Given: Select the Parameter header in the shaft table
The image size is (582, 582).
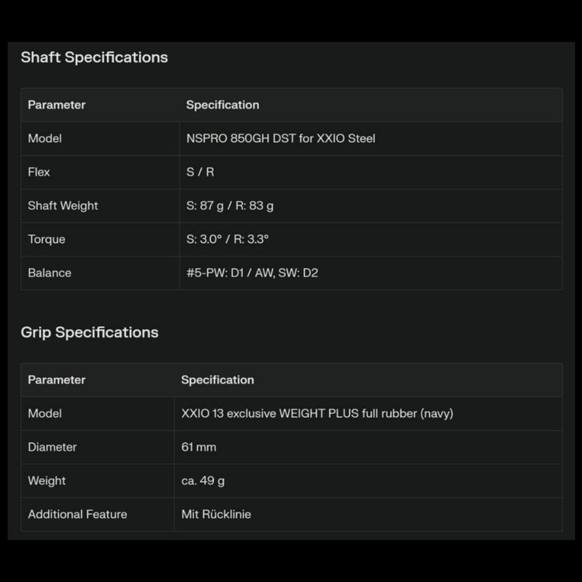Looking at the screenshot, I should [x=57, y=105].
